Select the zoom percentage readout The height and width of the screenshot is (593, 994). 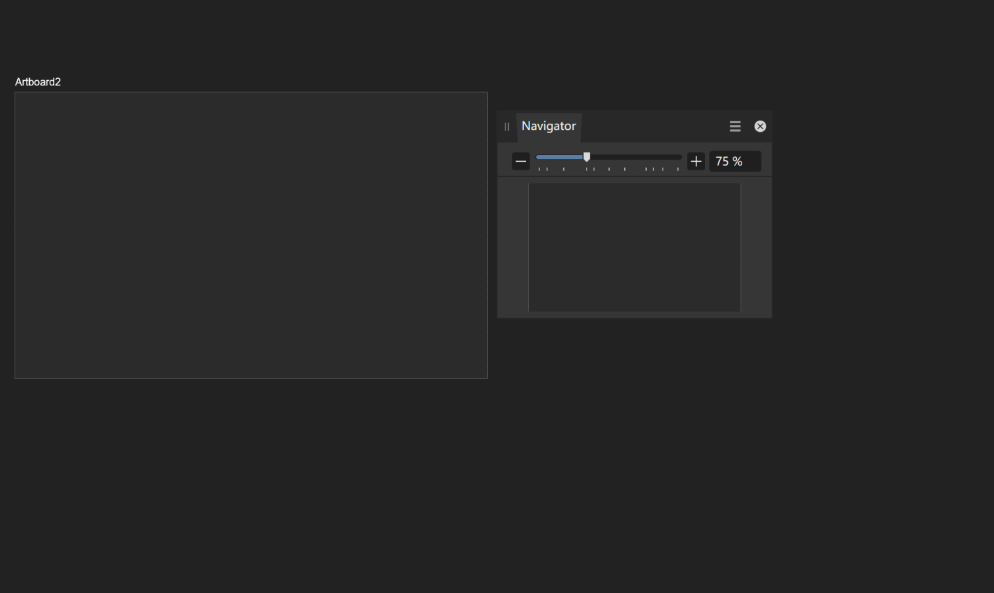click(735, 161)
